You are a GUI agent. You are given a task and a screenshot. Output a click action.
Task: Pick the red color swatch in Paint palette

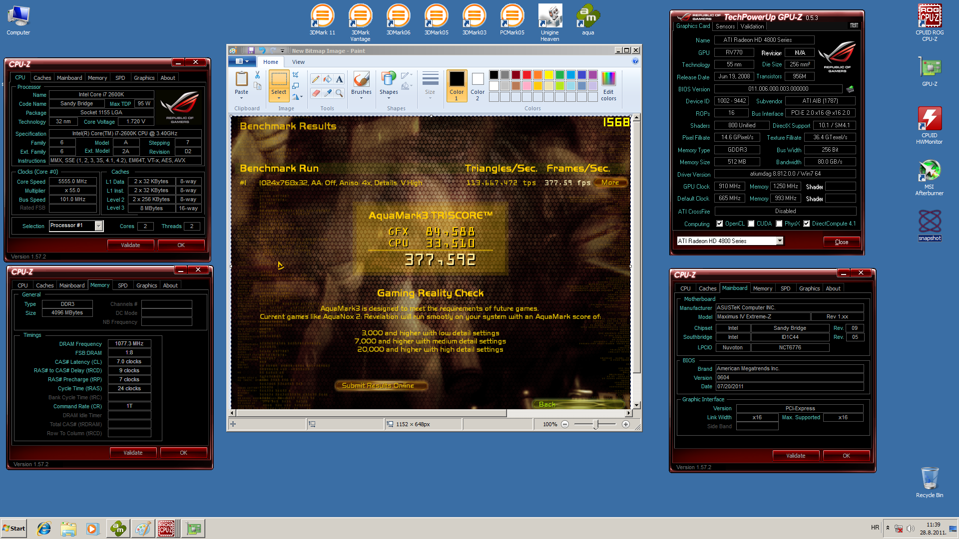click(527, 75)
